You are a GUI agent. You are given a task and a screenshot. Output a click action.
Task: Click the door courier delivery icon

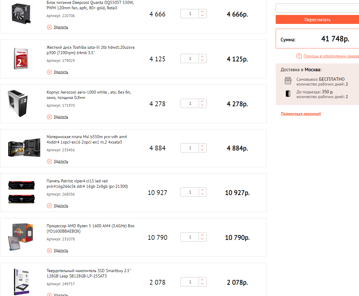[x=288, y=94]
